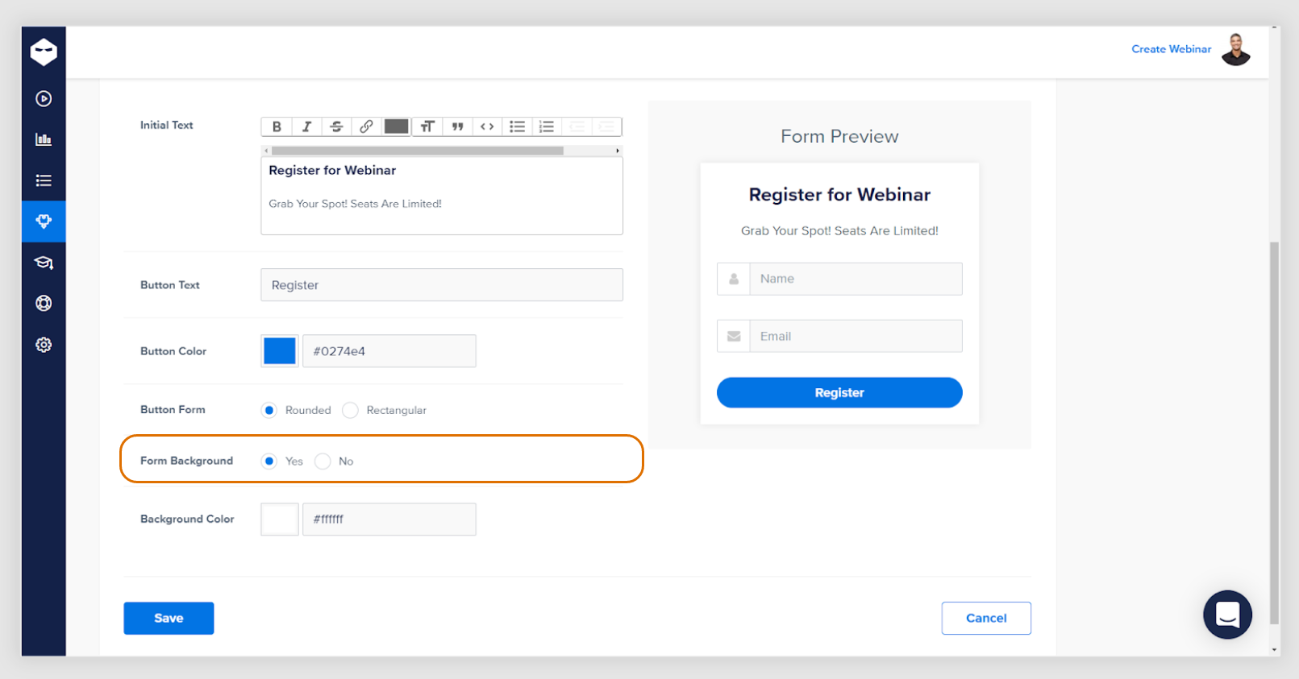
Task: Click the Save button
Action: (x=169, y=618)
